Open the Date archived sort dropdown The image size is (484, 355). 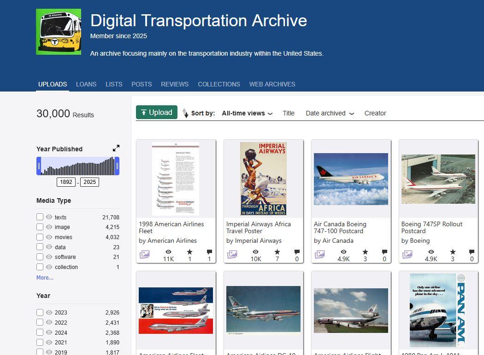pos(330,113)
